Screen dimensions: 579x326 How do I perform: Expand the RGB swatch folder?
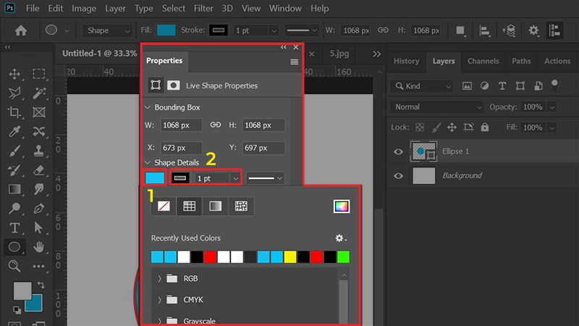click(x=159, y=278)
